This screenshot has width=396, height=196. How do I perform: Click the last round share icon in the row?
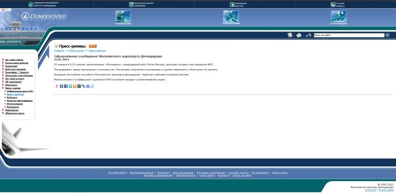[x=92, y=86]
